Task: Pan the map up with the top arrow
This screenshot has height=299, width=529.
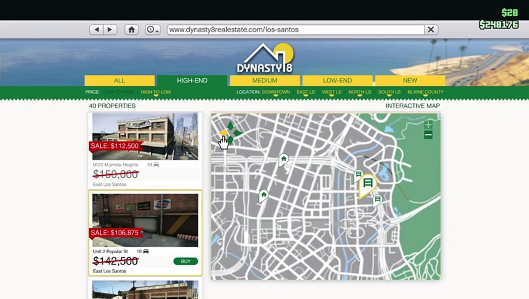Action: (230, 125)
